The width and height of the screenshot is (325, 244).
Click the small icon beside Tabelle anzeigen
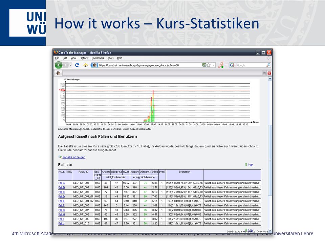pos(60,157)
